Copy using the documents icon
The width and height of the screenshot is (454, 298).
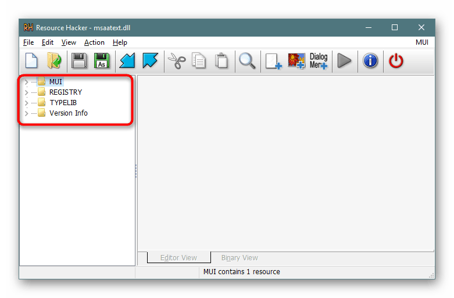pos(199,61)
